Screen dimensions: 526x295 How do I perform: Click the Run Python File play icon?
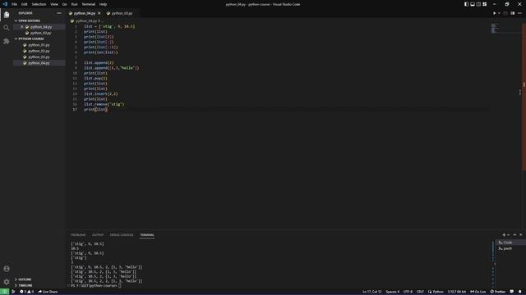click(x=494, y=13)
